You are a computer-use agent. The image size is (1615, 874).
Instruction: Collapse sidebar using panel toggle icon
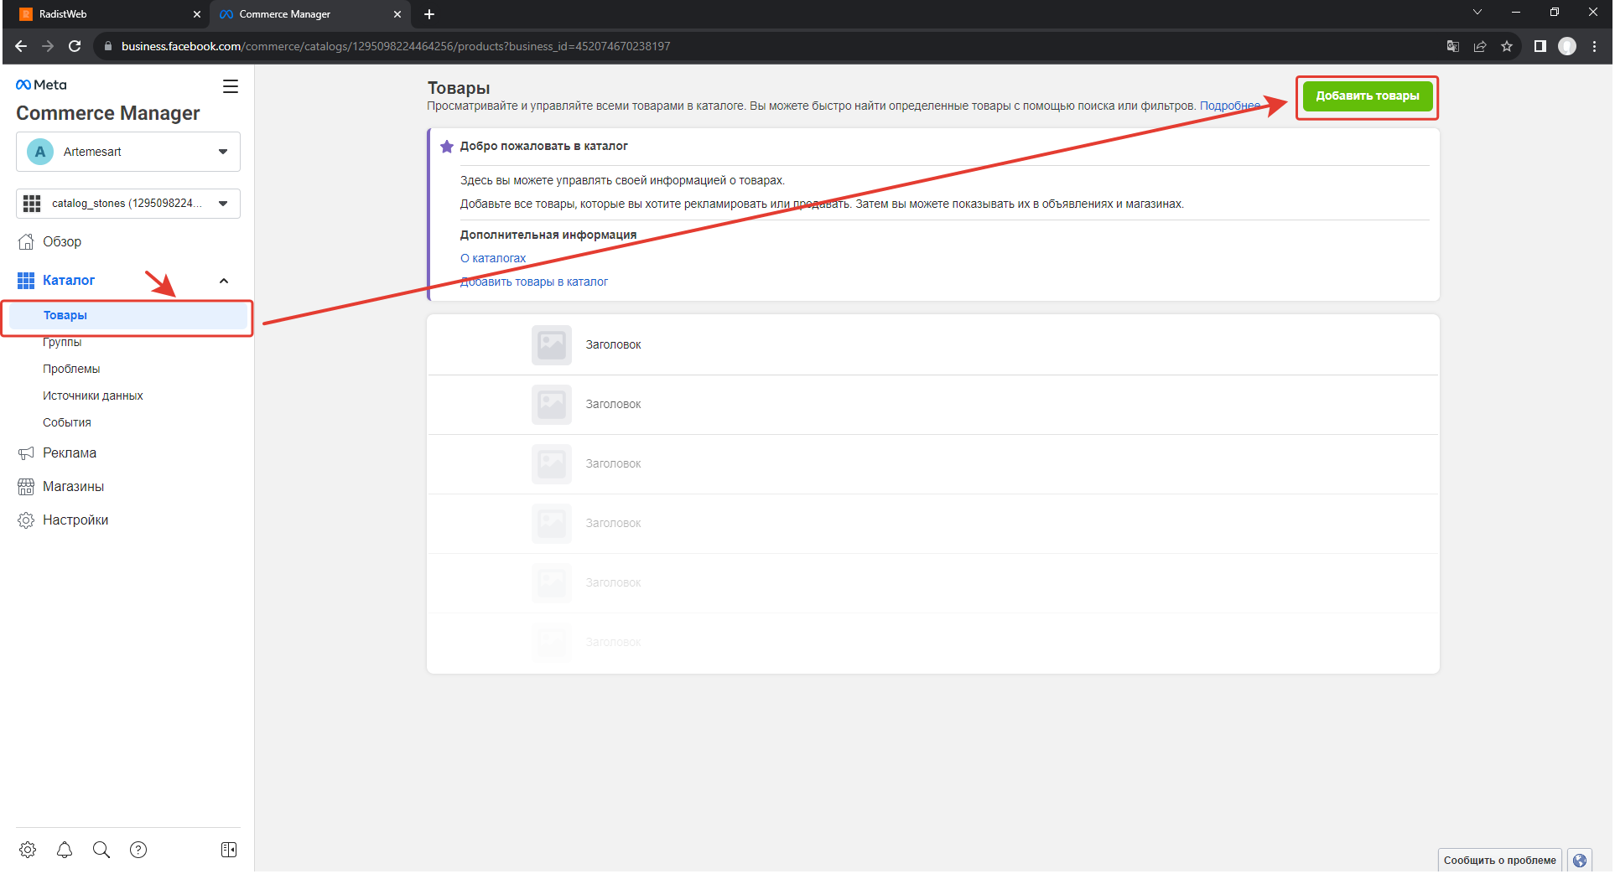coord(229,850)
